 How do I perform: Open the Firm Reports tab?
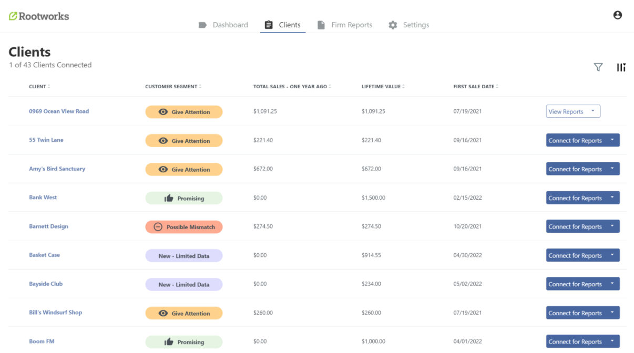[352, 25]
